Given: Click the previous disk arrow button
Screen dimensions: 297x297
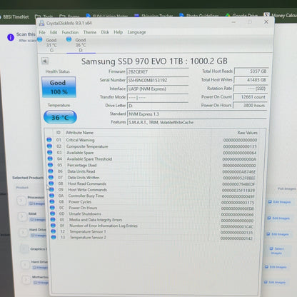Looking at the screenshot, I should pos(45,61).
